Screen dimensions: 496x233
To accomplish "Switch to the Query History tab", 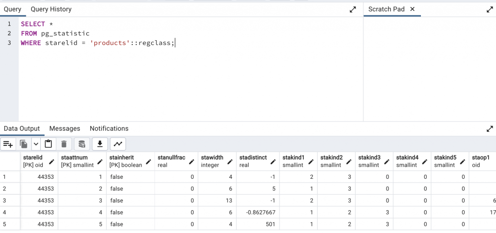I will pyautogui.click(x=51, y=9).
